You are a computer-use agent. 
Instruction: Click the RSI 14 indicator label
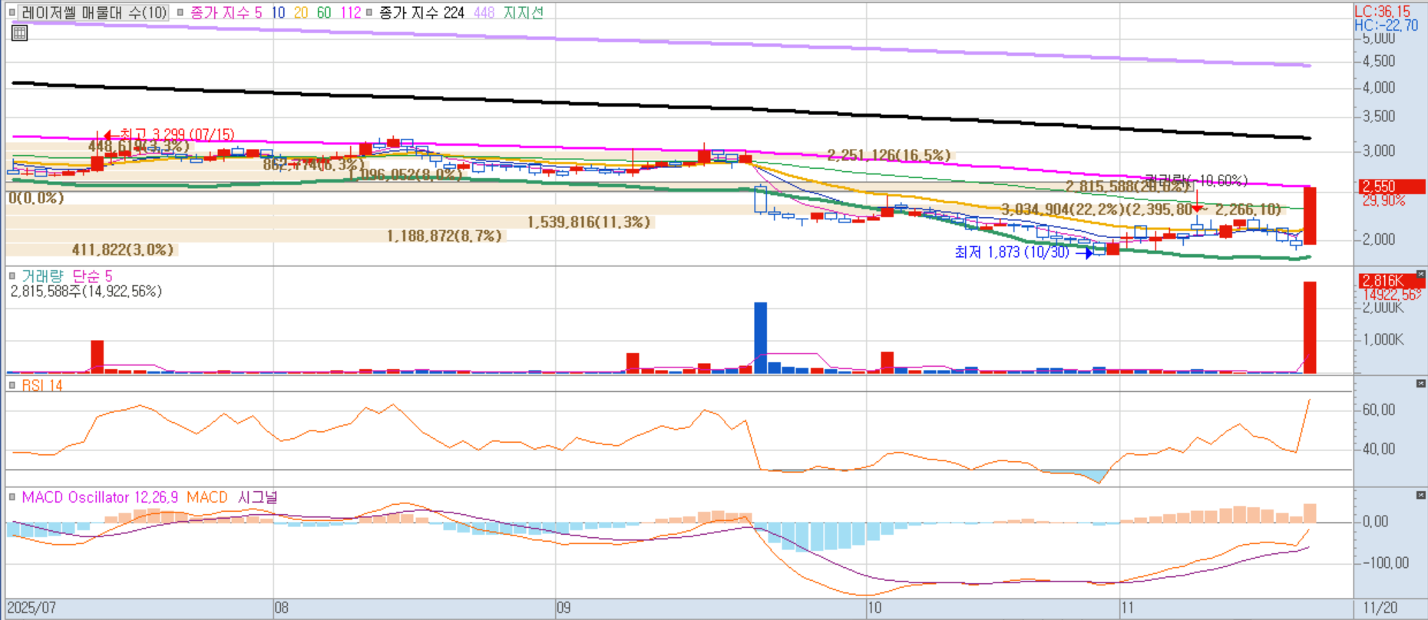(42, 385)
